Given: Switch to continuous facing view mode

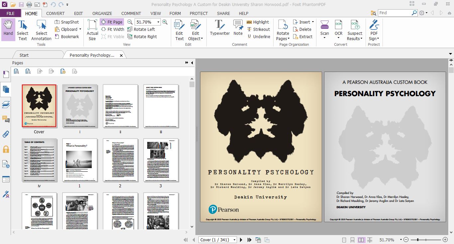Looking at the screenshot, I should (x=370, y=240).
